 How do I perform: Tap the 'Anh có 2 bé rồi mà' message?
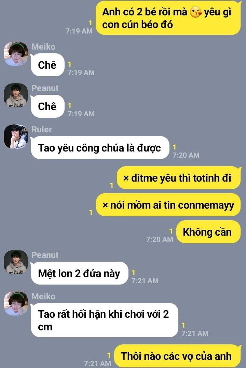(168, 18)
